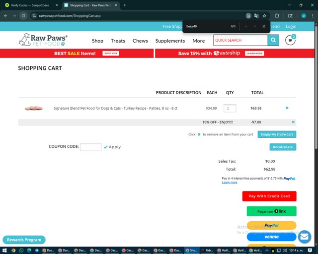
Task: Click the find bar text Enjoy10
Action: (191, 26)
